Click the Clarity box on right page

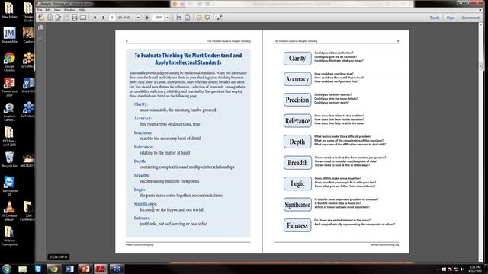click(297, 59)
